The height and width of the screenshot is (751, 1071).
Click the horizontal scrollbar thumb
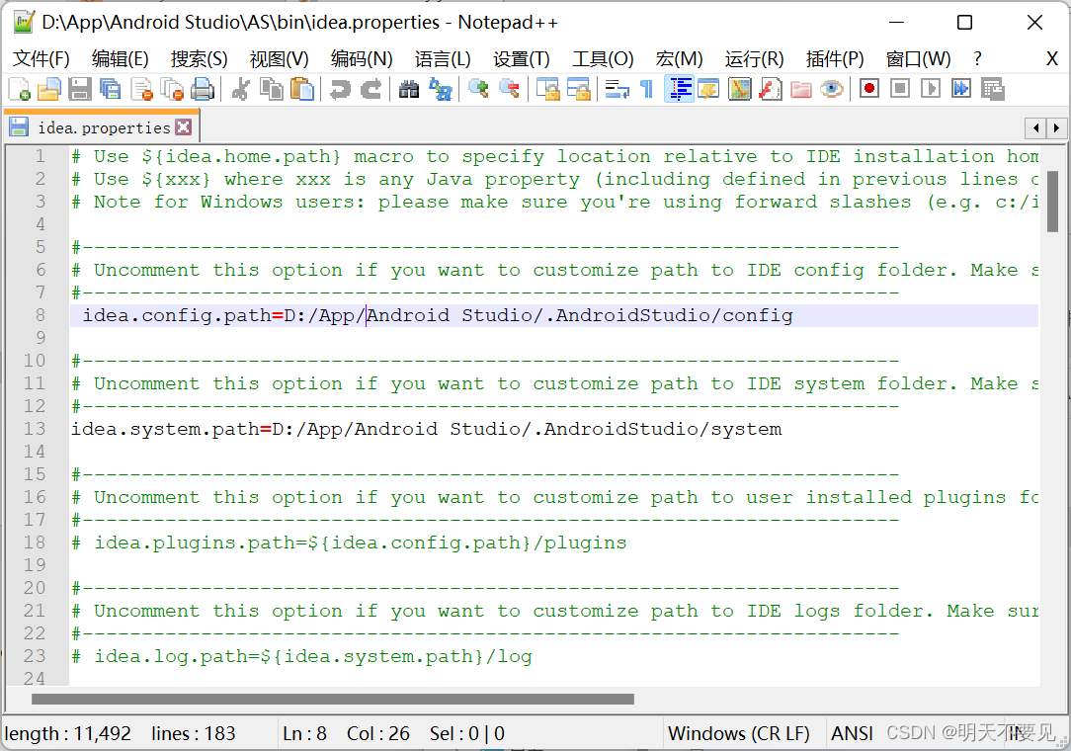(333, 699)
